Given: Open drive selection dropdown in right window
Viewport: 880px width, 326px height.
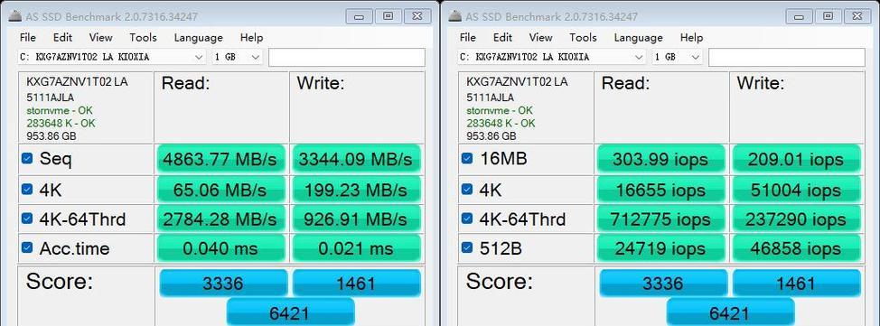Looking at the screenshot, I should pyautogui.click(x=552, y=57).
